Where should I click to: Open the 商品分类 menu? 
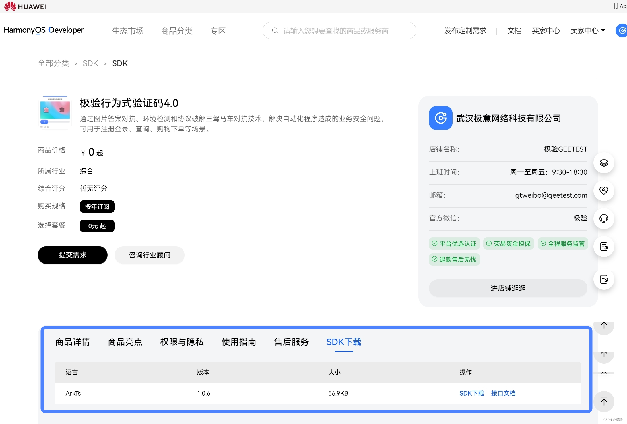[x=177, y=31]
